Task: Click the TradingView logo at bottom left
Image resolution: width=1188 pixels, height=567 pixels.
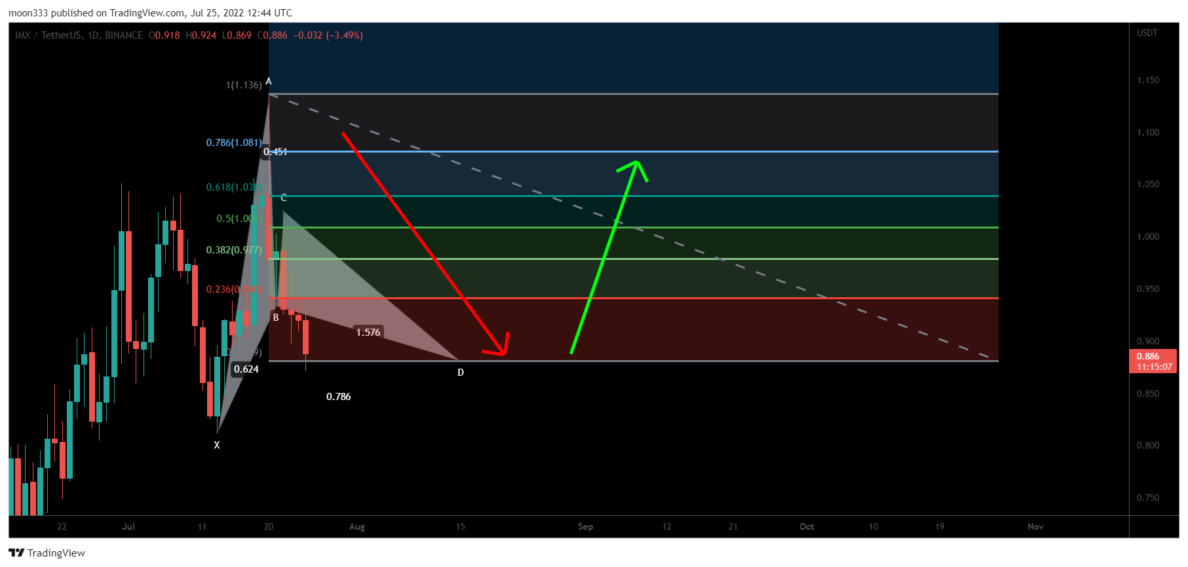Action: [x=47, y=553]
